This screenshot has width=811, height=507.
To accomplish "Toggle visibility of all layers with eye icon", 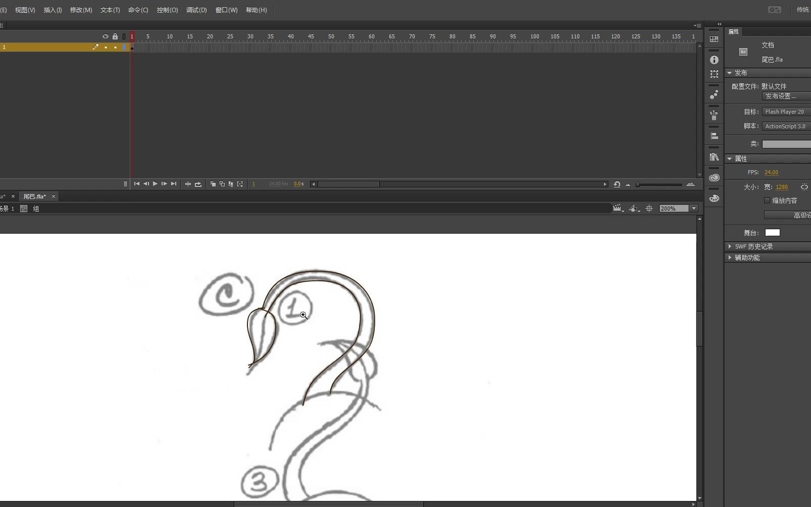I will [x=105, y=36].
